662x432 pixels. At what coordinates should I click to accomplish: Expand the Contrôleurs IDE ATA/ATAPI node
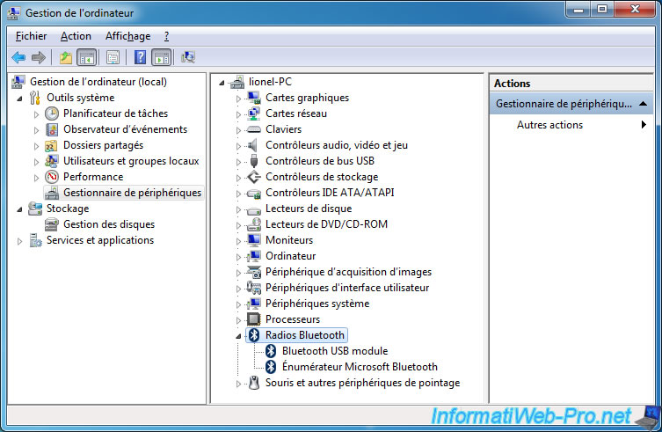[238, 194]
